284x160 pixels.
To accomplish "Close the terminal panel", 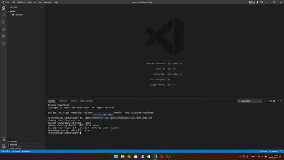I will click(x=281, y=101).
